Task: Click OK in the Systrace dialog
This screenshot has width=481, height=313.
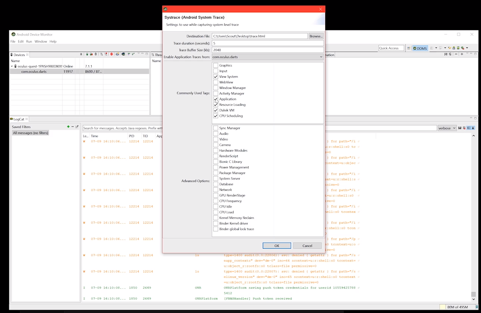Action: pos(277,246)
